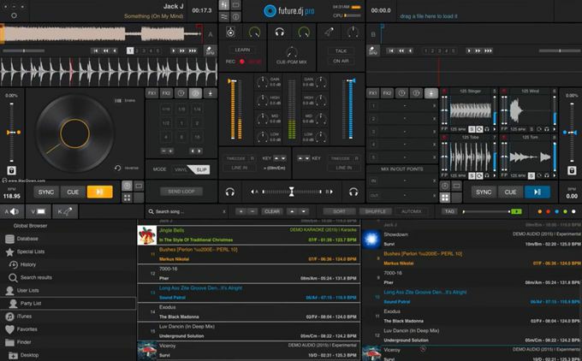Adjust the crossfader handle

coord(292,192)
